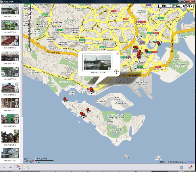The height and width of the screenshot is (172, 196).
Task: Go to the first photo
Action: tap(4, 167)
